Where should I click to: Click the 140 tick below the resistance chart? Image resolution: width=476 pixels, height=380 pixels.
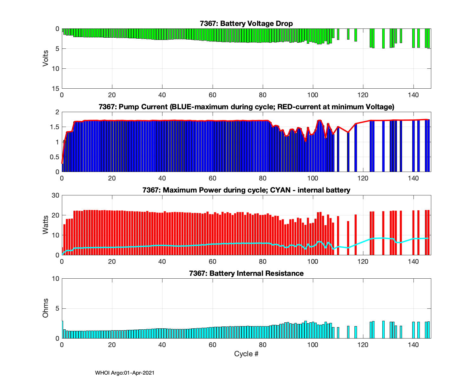(413, 345)
